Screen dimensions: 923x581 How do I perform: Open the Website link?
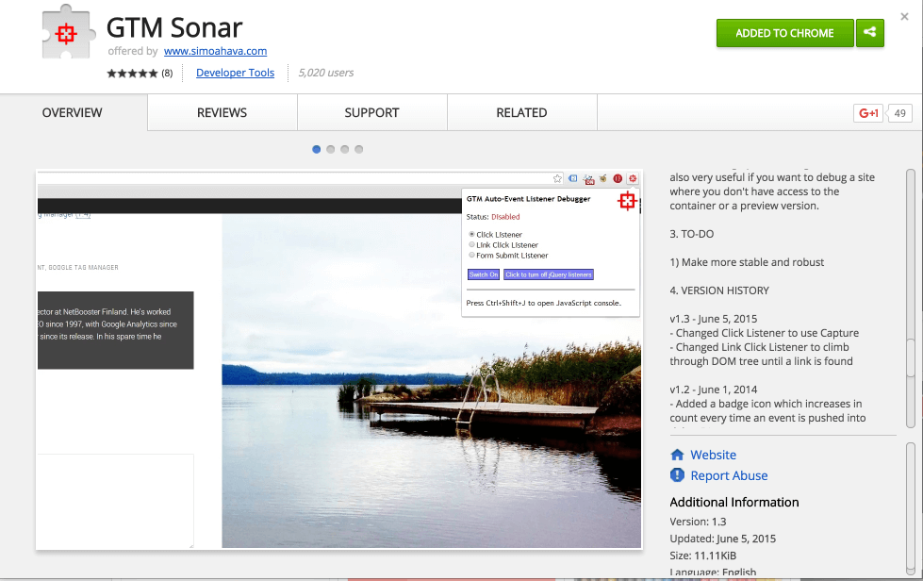pyautogui.click(x=714, y=455)
